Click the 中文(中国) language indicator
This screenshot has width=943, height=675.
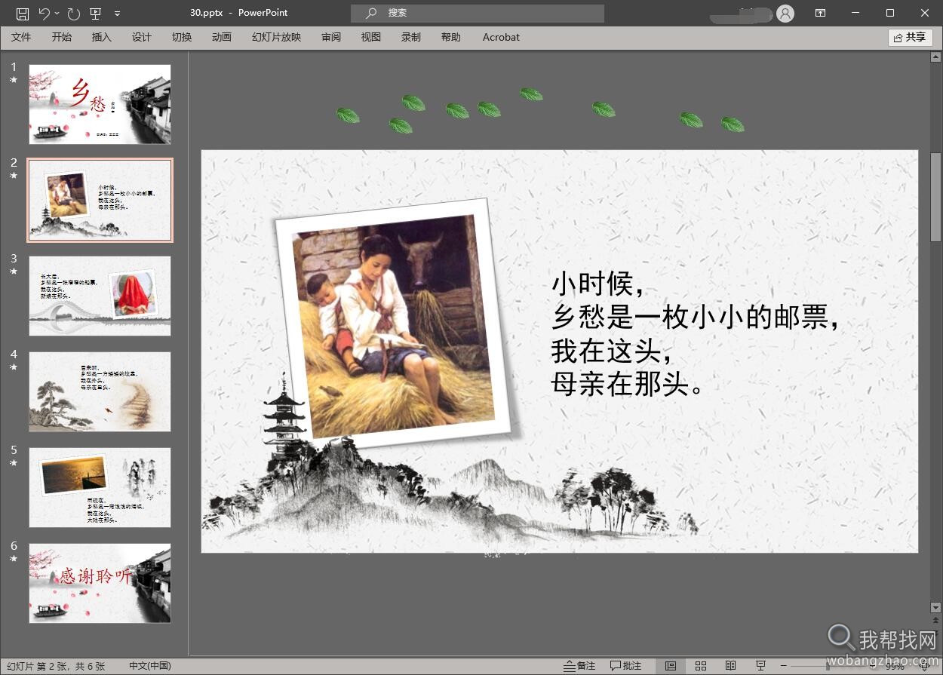[150, 667]
